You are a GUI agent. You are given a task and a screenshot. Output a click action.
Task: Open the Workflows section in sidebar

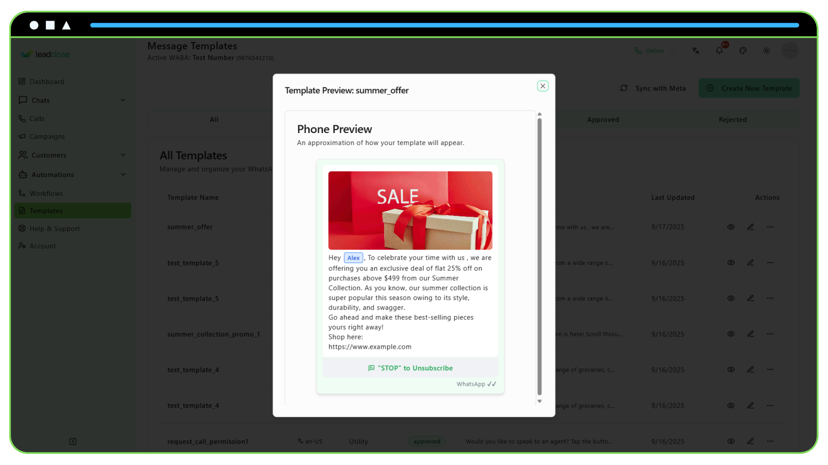click(45, 193)
